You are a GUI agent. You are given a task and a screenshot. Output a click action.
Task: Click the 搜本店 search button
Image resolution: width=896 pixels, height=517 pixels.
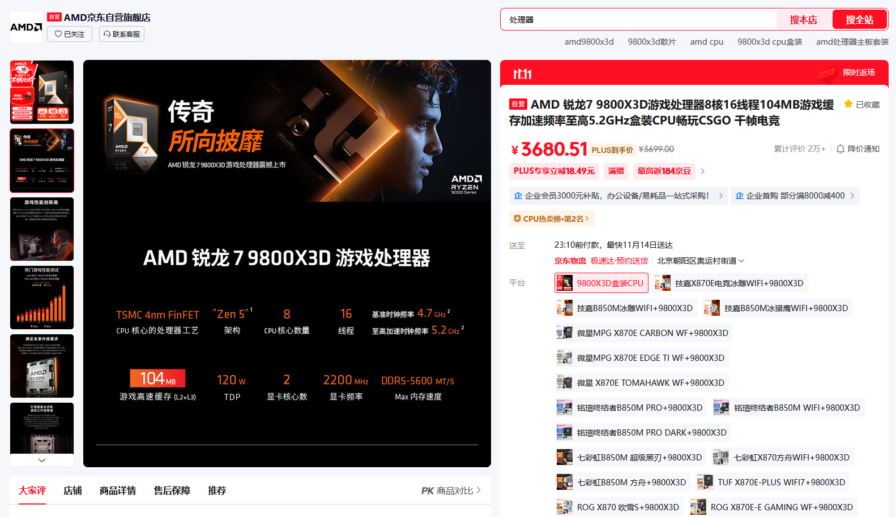(x=803, y=20)
